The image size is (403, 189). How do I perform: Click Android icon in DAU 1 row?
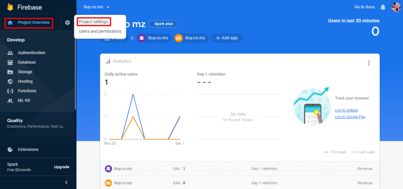109,169
